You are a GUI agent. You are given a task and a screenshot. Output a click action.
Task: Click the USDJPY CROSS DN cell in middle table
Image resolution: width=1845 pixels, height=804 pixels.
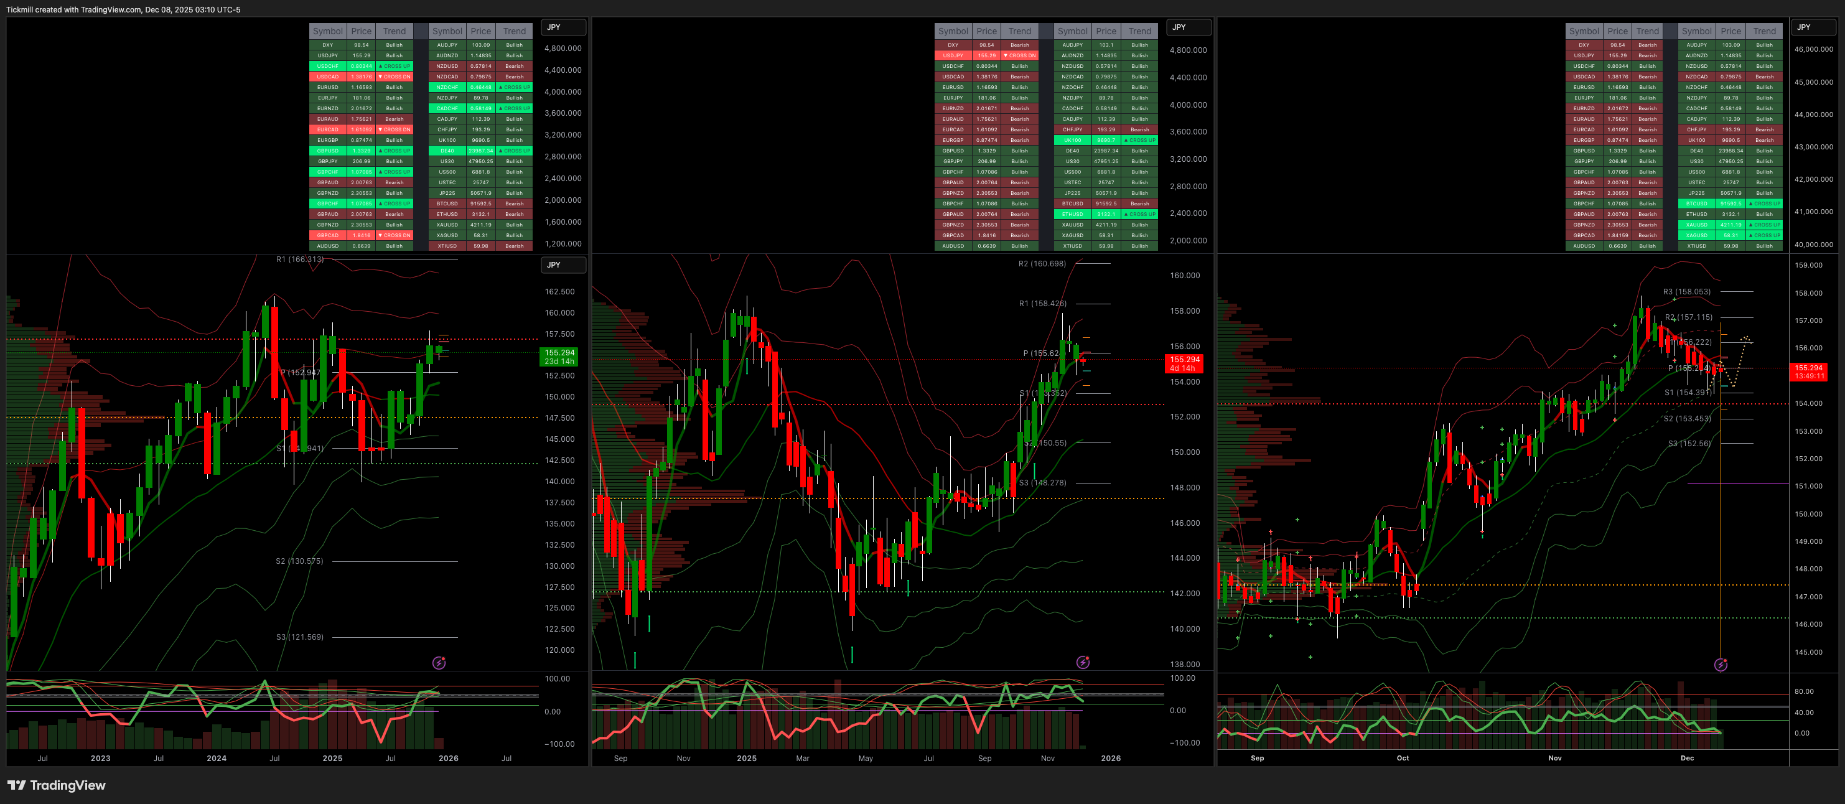[x=1019, y=55]
